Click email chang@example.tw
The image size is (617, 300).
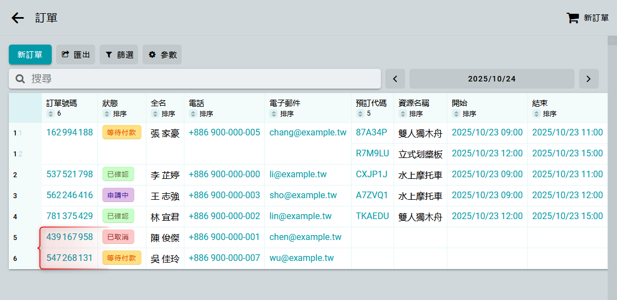tap(308, 133)
